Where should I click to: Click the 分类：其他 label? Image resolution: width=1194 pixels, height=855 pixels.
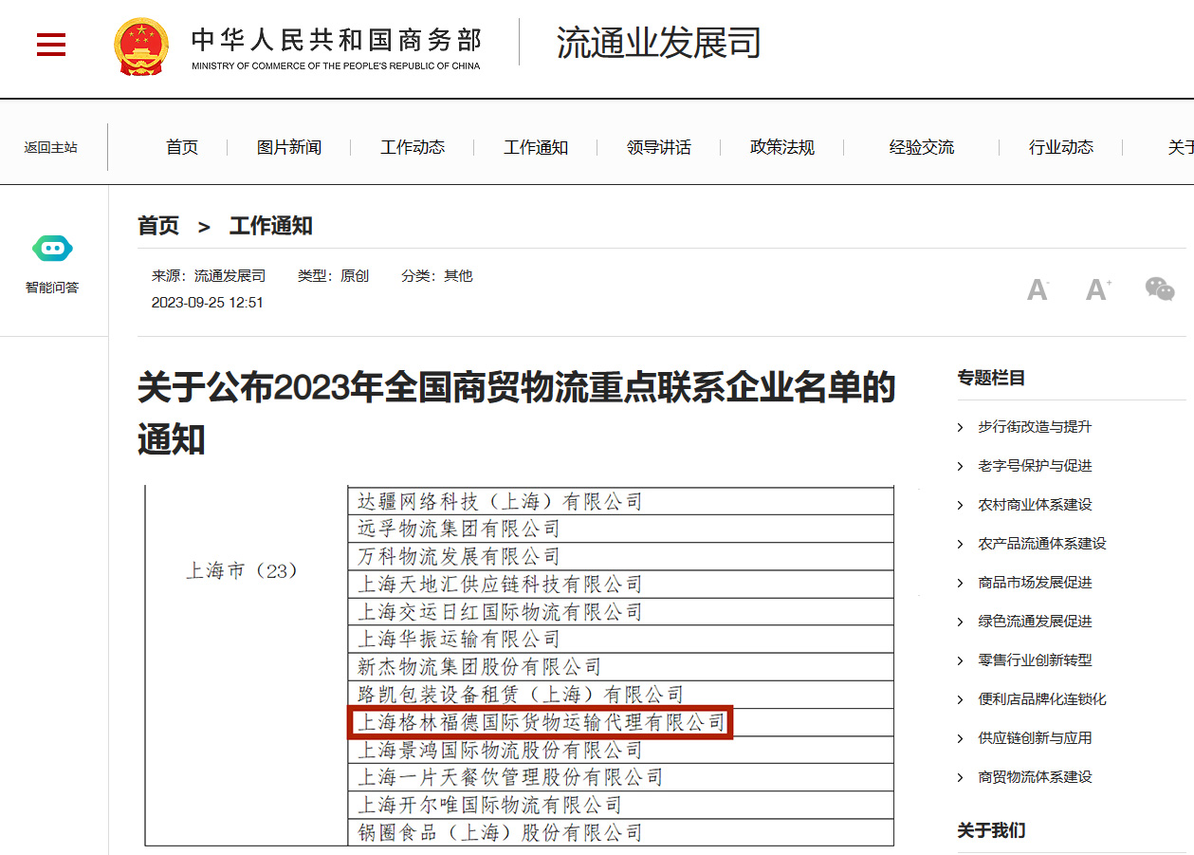436,276
